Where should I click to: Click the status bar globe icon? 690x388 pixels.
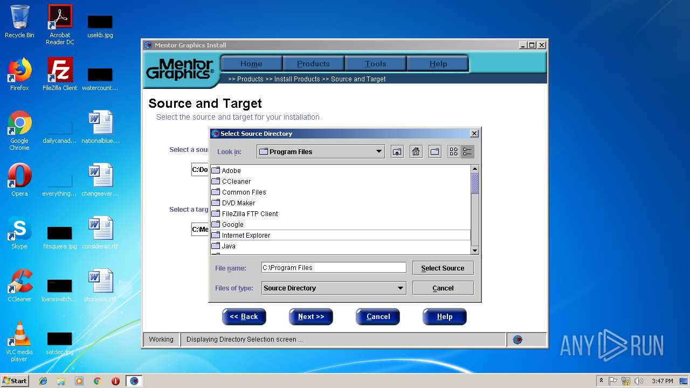click(517, 339)
